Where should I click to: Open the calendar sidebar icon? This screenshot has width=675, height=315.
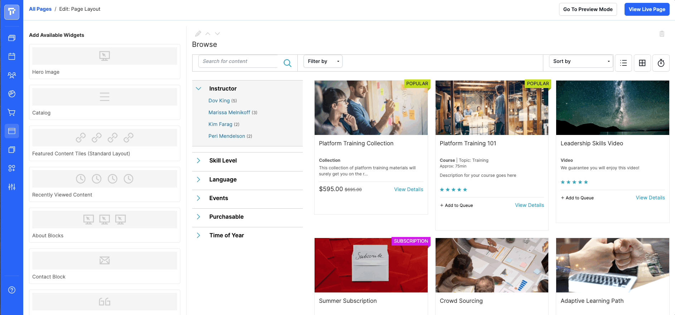[12, 57]
